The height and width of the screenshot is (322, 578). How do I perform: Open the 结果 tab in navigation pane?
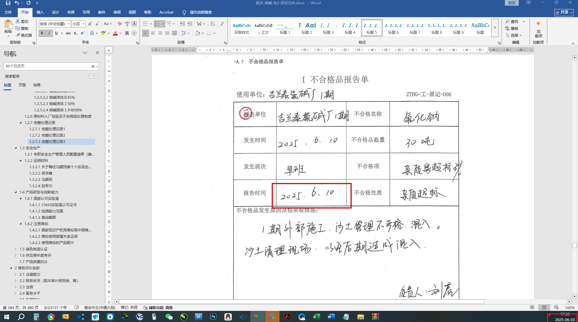pos(37,85)
